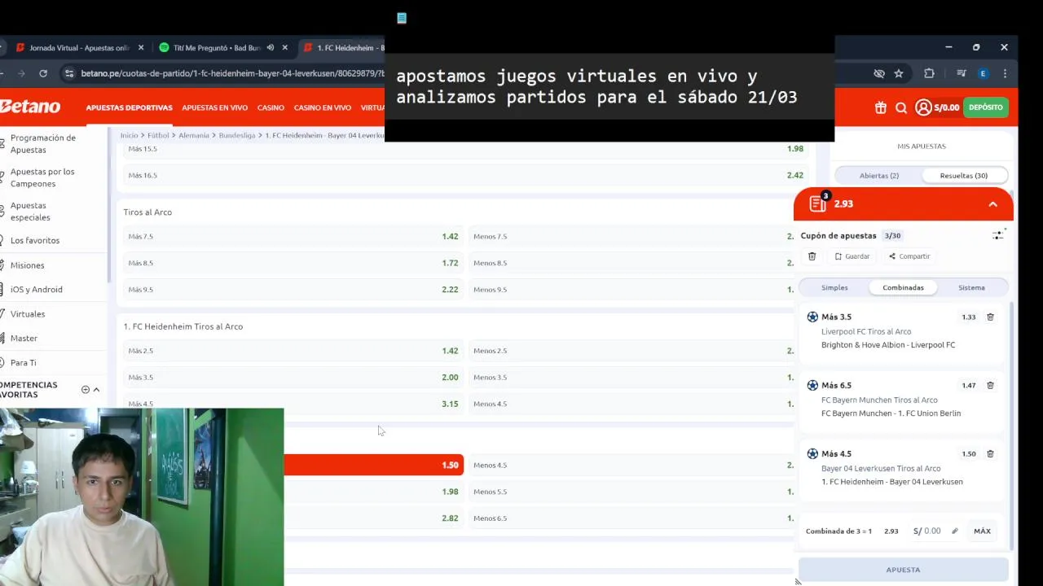Collapse the Tiros al Arco market
The width and height of the screenshot is (1043, 586).
tap(147, 212)
